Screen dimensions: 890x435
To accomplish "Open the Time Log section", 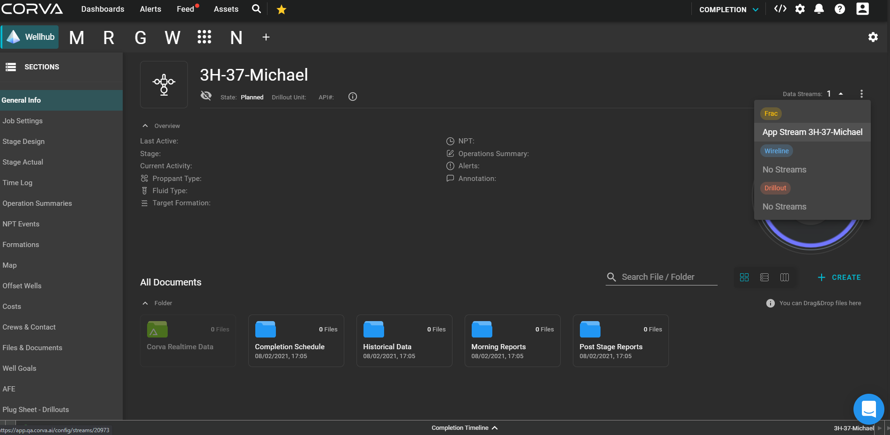I will [61, 183].
